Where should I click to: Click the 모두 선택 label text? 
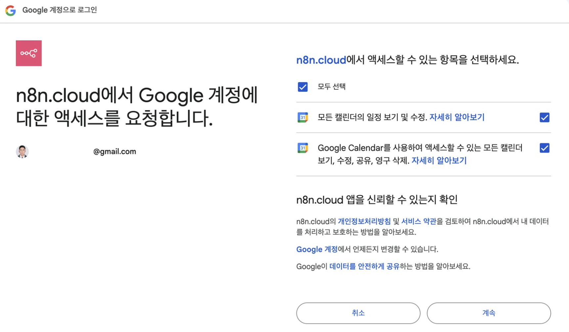pos(331,87)
